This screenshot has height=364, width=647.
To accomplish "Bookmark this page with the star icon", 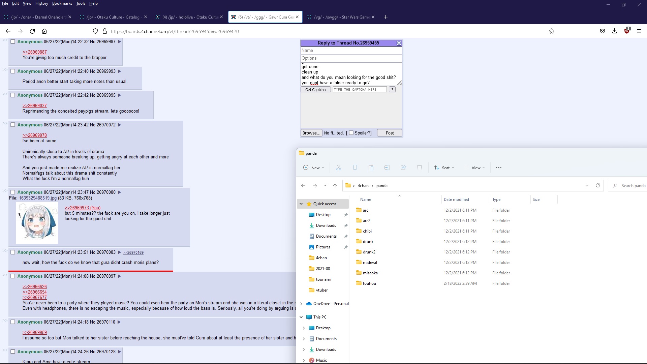I will [x=551, y=31].
